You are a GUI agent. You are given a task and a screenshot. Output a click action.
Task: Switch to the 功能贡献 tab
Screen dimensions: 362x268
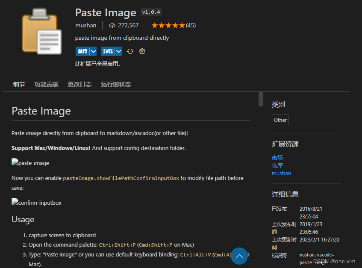pos(47,85)
